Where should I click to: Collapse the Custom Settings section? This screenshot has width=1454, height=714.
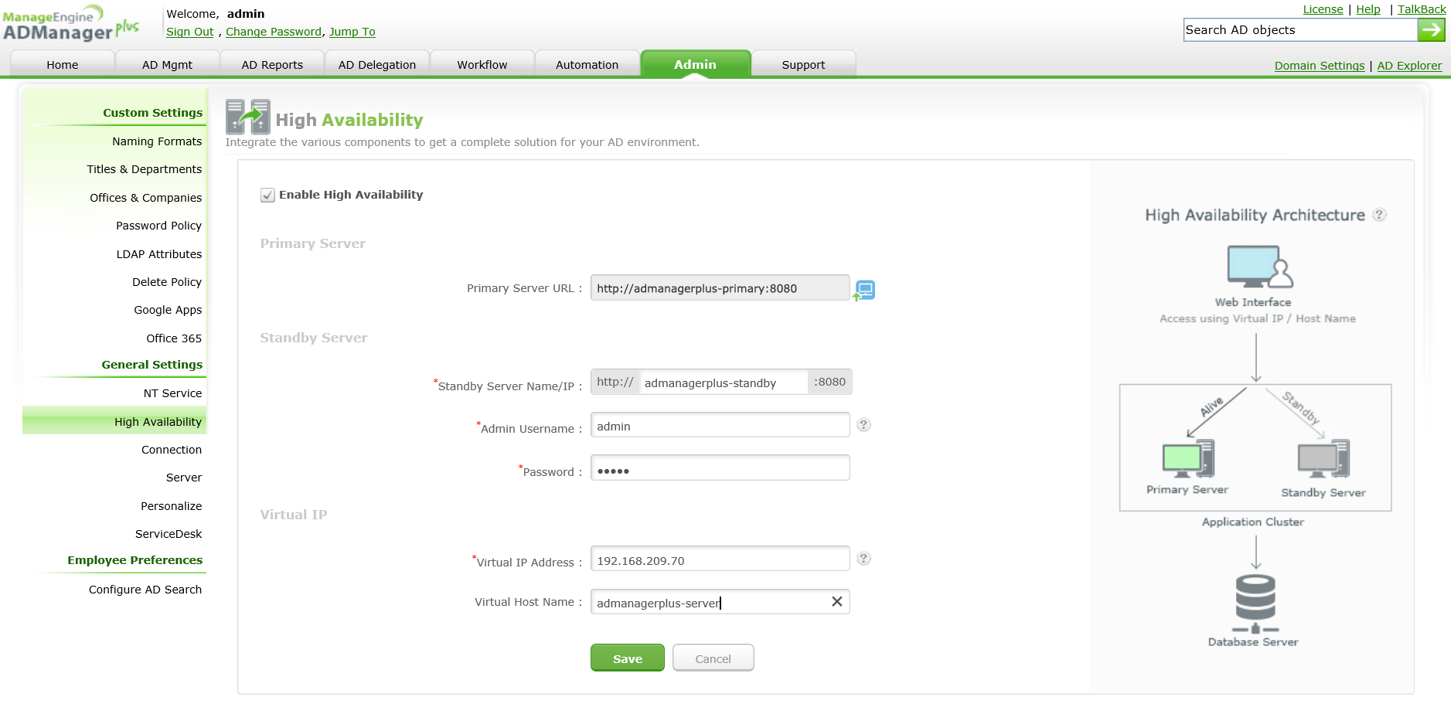click(x=152, y=112)
